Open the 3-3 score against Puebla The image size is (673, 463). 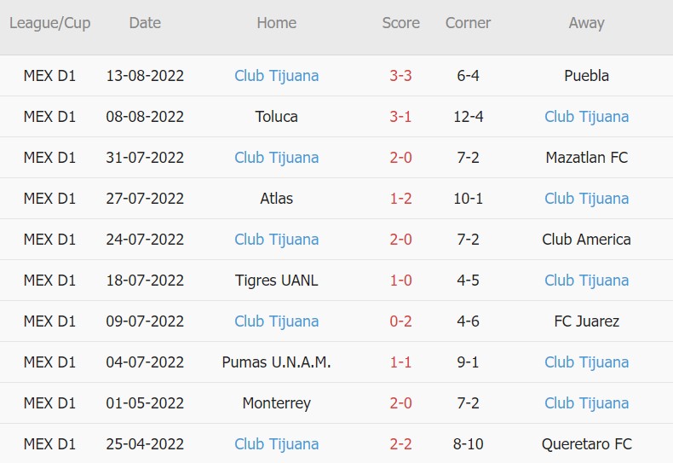coord(400,76)
